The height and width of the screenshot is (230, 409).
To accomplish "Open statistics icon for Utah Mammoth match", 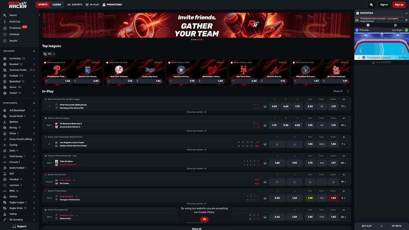I will click(x=265, y=107).
